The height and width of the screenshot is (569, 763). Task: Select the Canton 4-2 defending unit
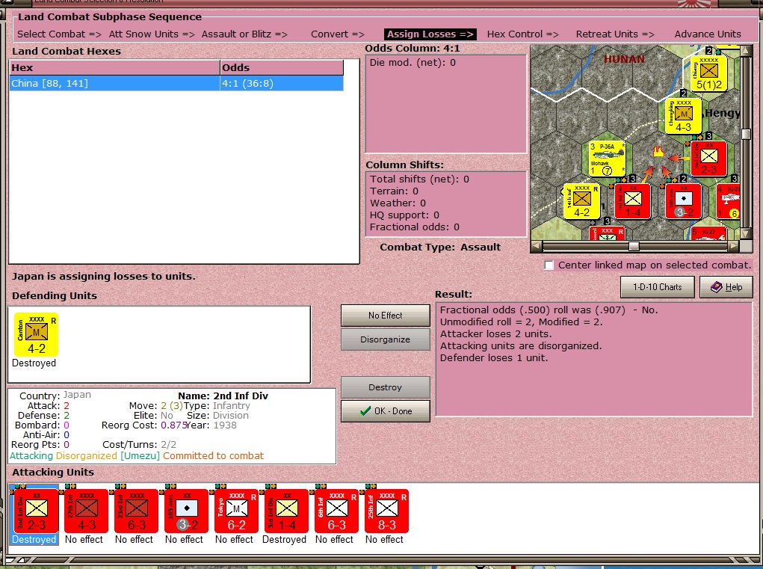coord(36,335)
